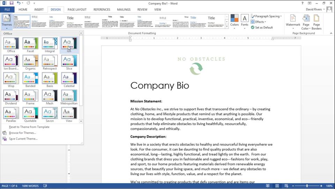Viewport: 335px width, 189px height.
Task: Choose Save Current Theme
Action: click(x=23, y=139)
